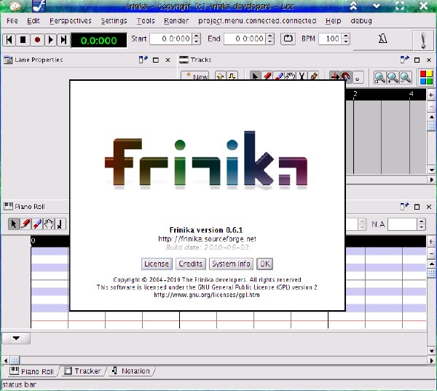
Task: Toggle the metronome icon
Action: [382, 39]
